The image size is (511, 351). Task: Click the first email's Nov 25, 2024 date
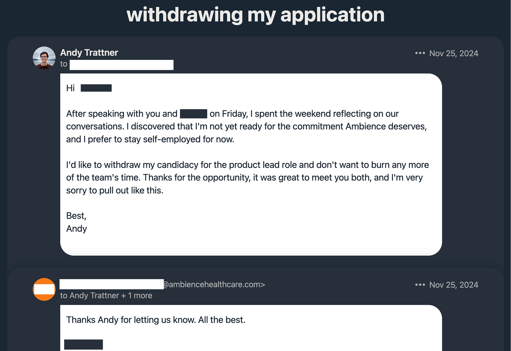(x=453, y=53)
